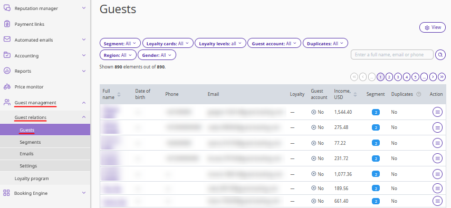Click the ellipsis after page 5

[424, 77]
